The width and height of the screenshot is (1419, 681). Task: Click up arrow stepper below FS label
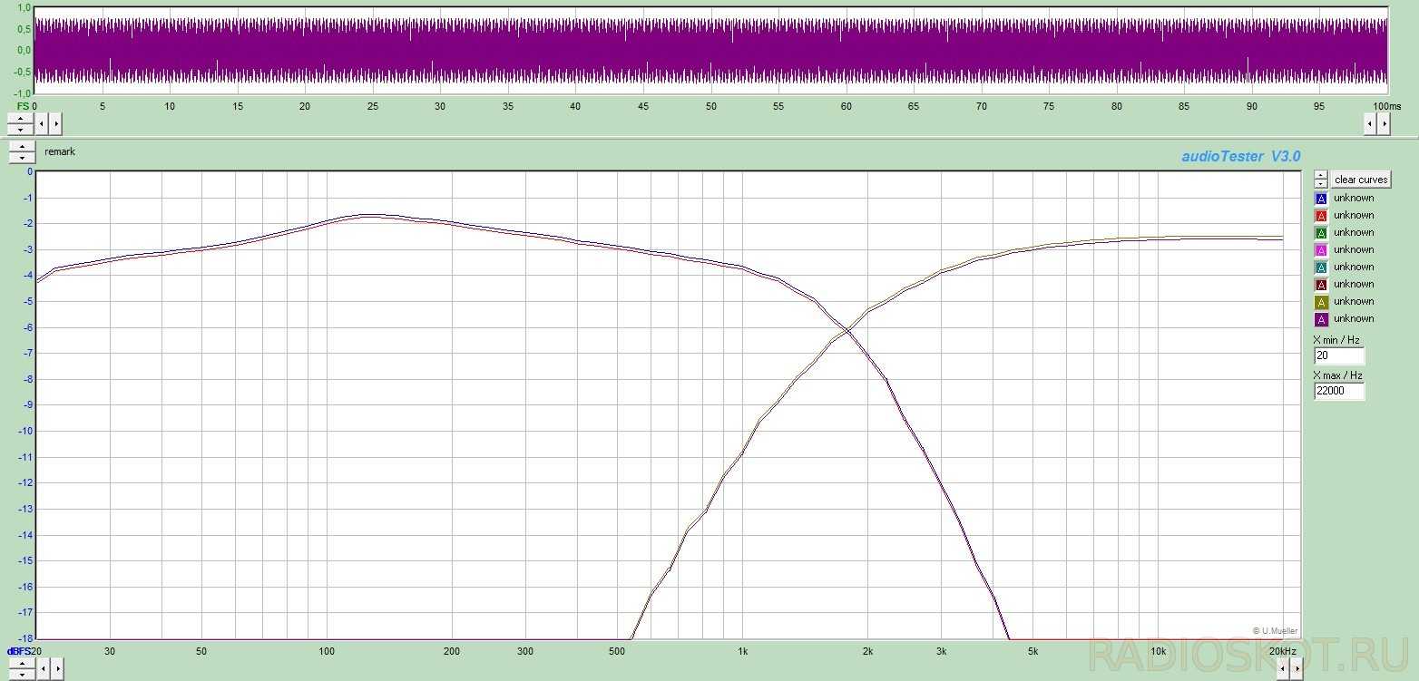click(20, 118)
